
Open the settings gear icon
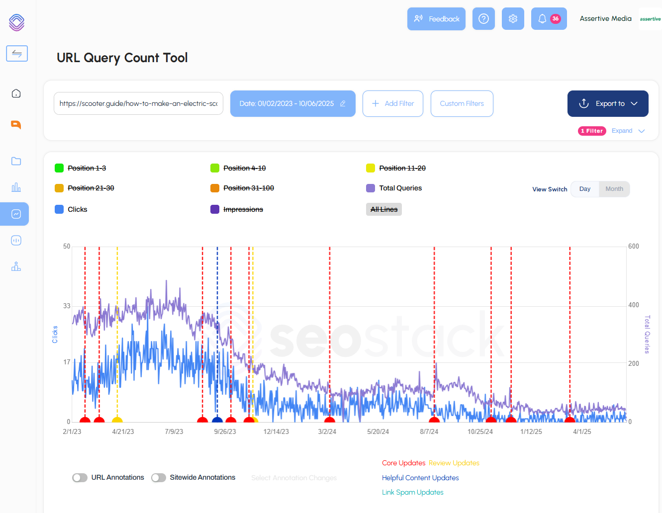pyautogui.click(x=513, y=18)
